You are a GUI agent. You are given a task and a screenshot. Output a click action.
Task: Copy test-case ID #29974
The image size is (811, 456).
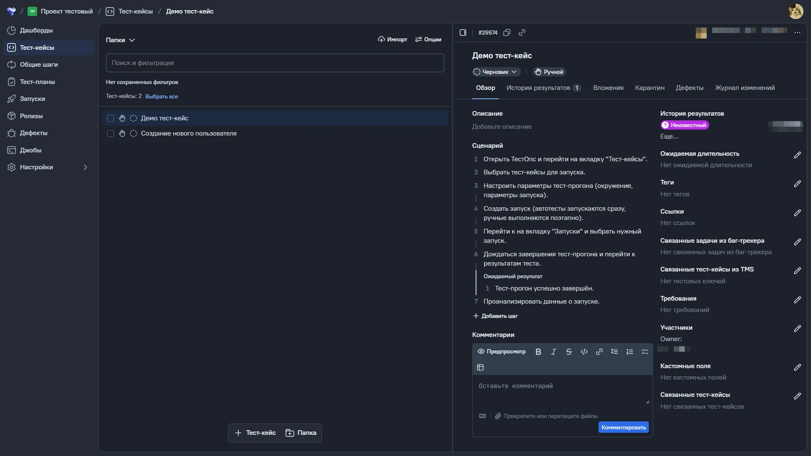[507, 33]
